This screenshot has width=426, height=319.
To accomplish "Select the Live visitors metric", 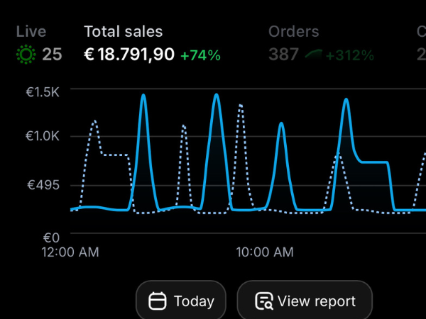I will coord(39,44).
